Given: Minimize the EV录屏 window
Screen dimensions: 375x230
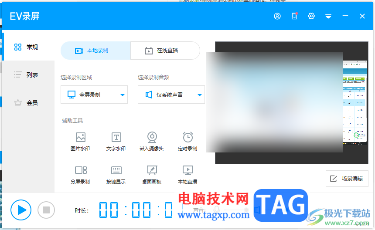Looking at the screenshot, I should (x=345, y=16).
